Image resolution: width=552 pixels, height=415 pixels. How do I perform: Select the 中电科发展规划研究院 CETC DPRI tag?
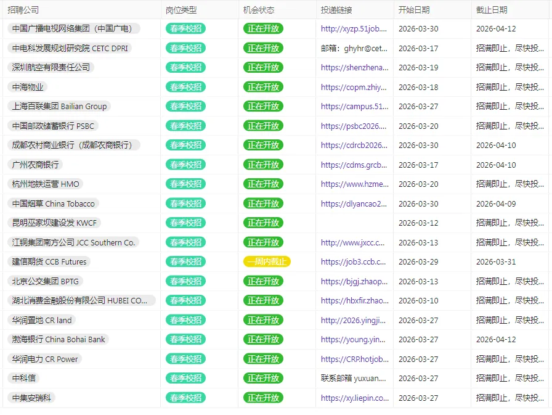[70, 48]
